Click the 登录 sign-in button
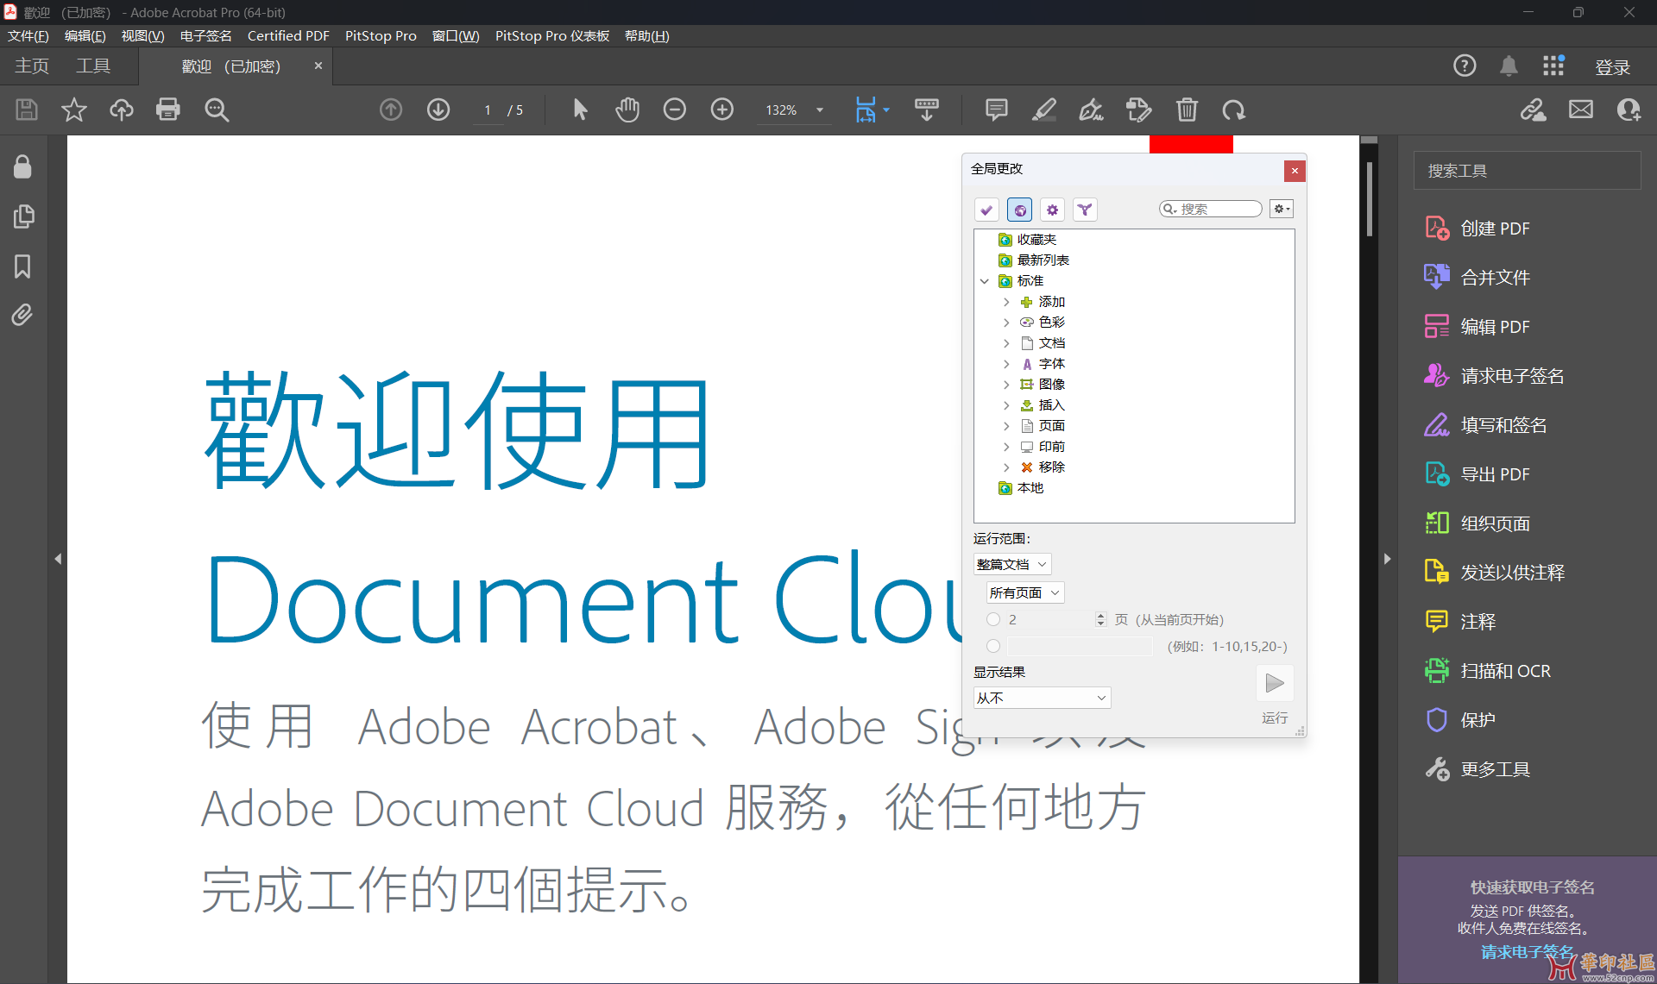The width and height of the screenshot is (1657, 984). tap(1611, 66)
